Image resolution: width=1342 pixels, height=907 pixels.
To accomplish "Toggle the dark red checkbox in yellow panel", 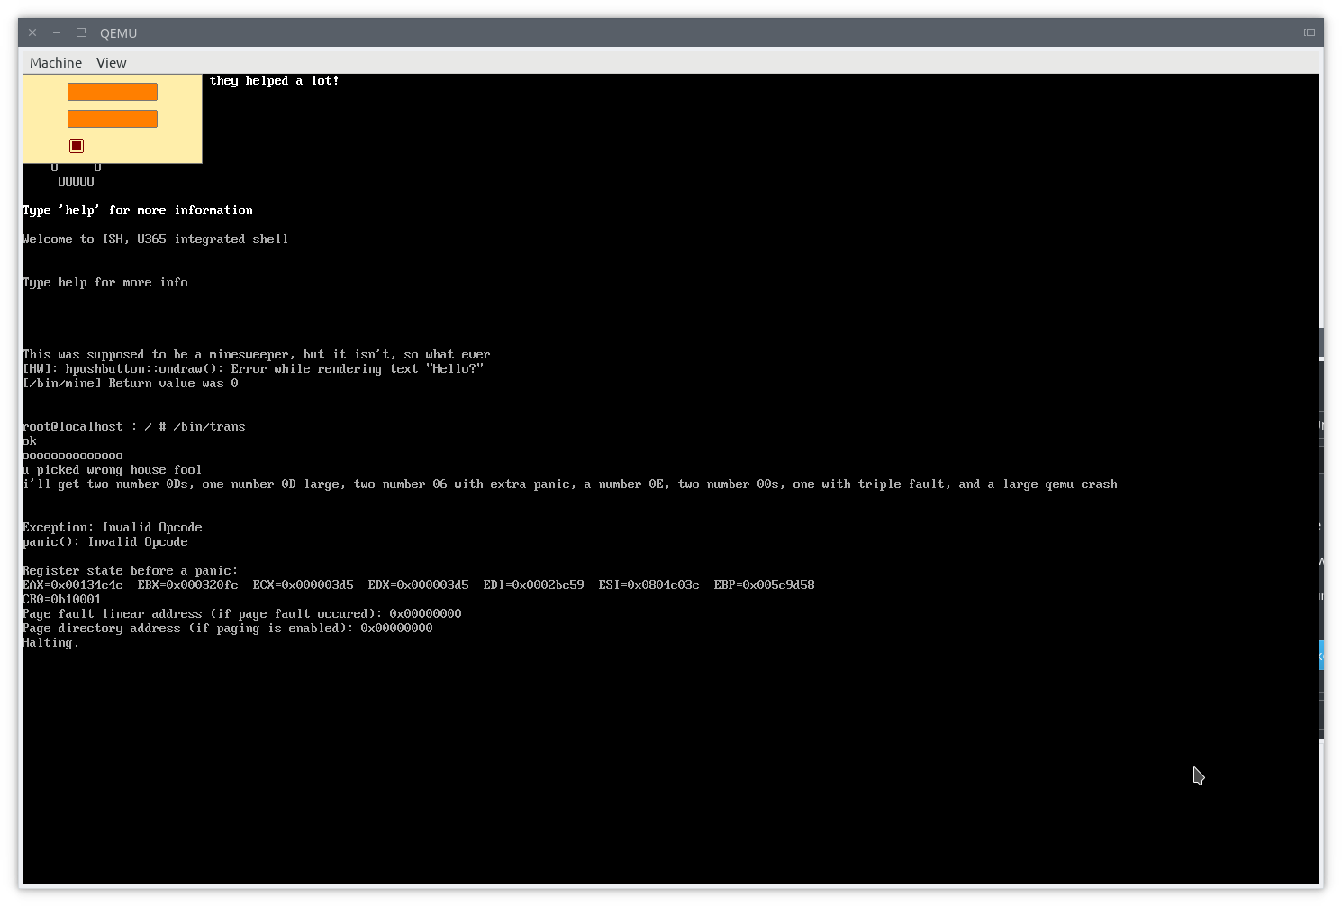I will tap(77, 146).
